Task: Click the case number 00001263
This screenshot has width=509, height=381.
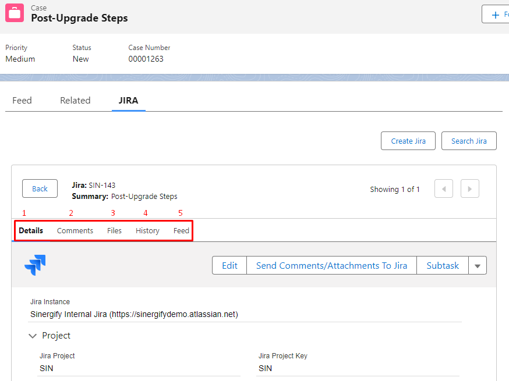Action: [146, 59]
